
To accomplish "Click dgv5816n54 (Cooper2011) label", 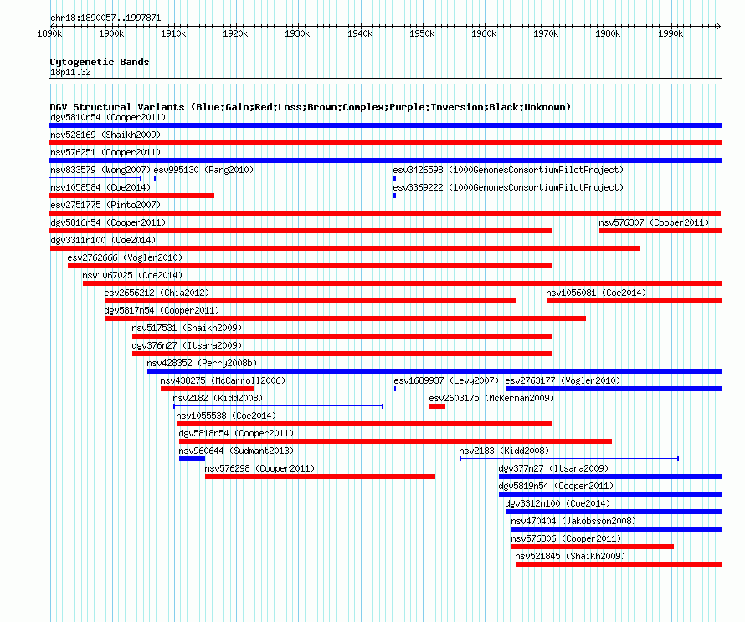I will (108, 222).
